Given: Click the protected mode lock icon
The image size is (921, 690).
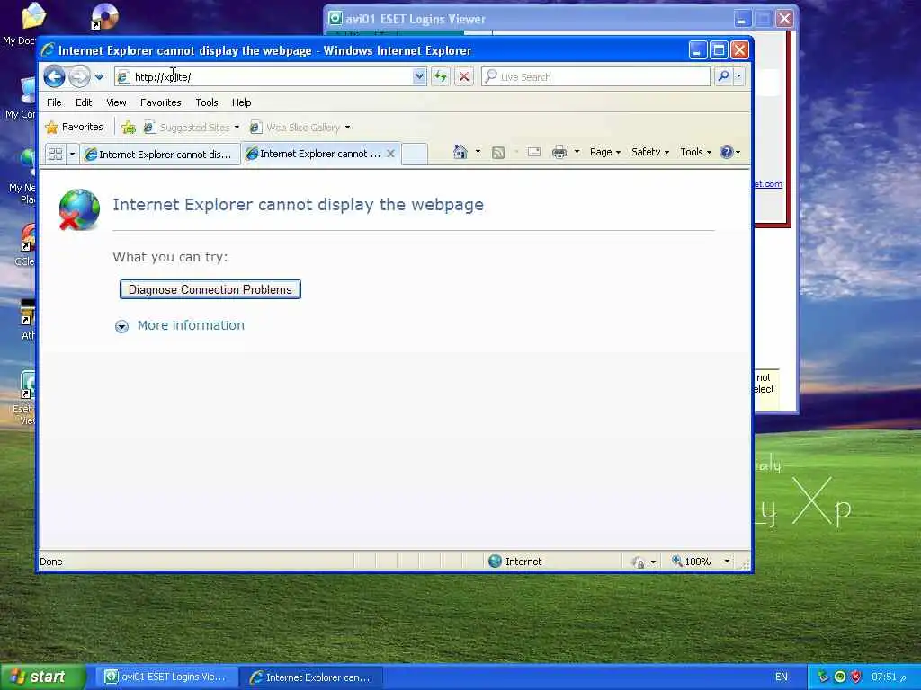Looking at the screenshot, I should point(639,562).
